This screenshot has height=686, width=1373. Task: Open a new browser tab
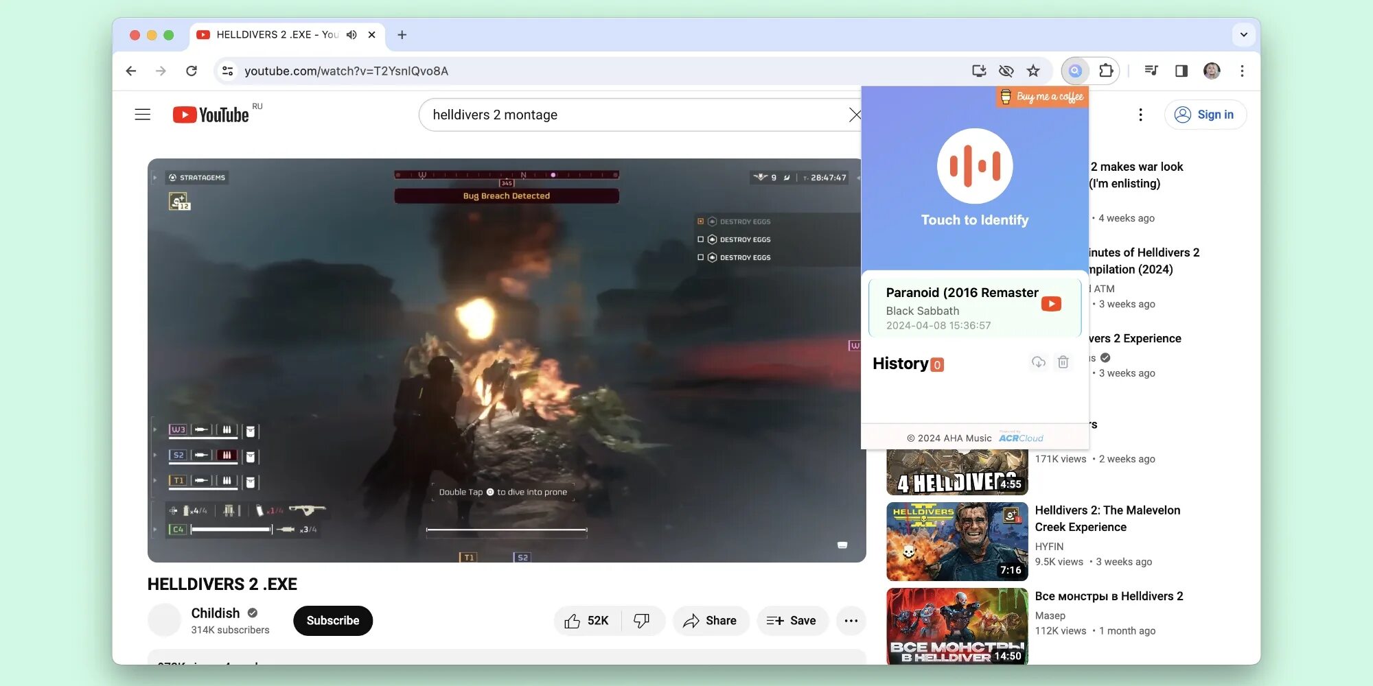(x=402, y=34)
